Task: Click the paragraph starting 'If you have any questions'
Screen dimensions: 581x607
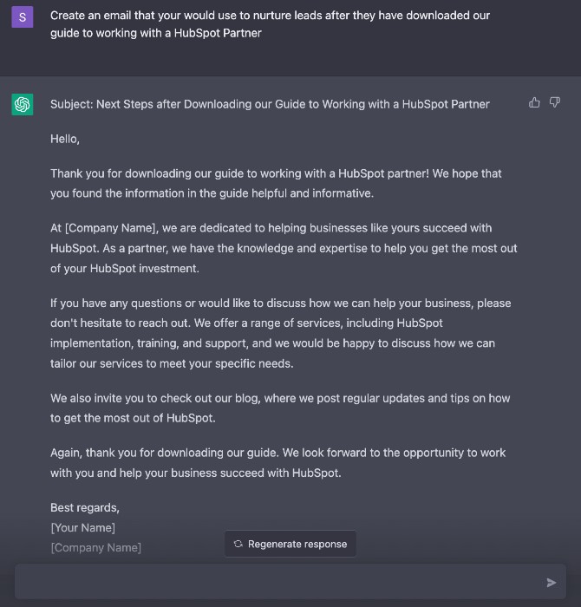Action: coord(281,333)
